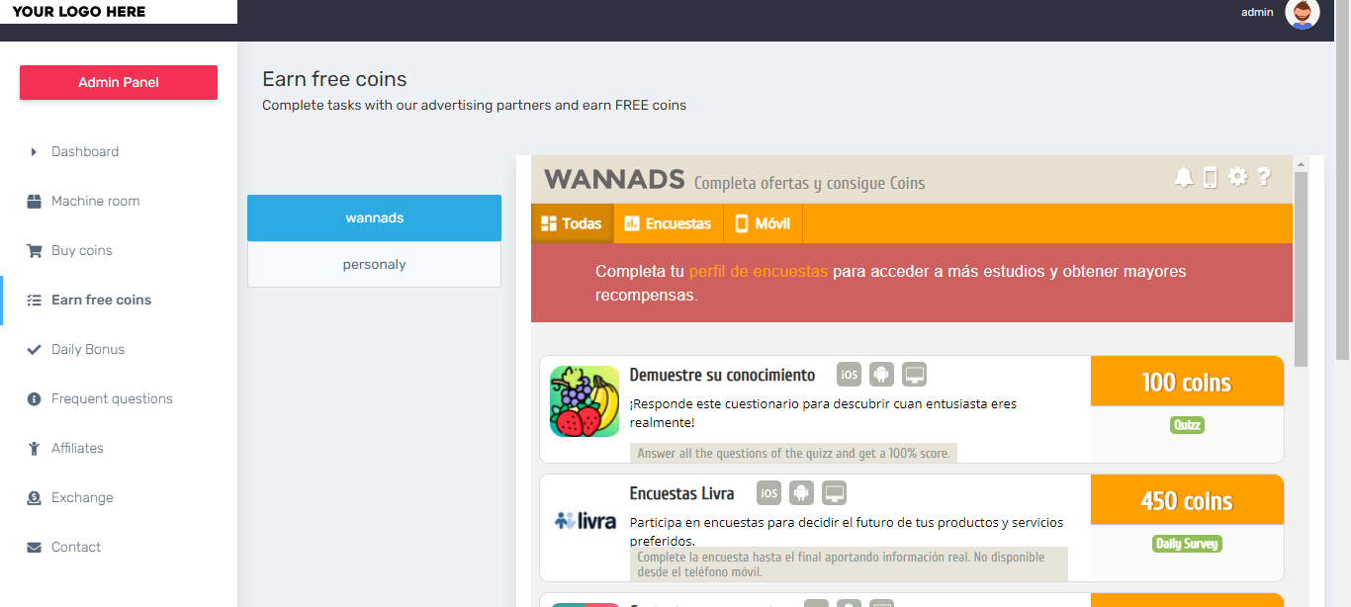Viewport: 1351px width, 607px height.
Task: Click 'Complete la encuesta hasta el final' note
Action: 849,564
